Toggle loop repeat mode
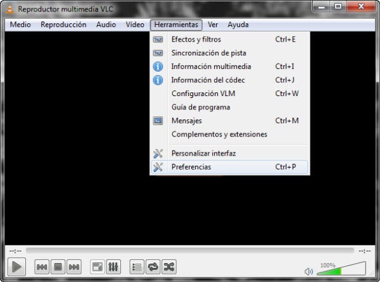Image resolution: width=380 pixels, height=282 pixels. [153, 267]
